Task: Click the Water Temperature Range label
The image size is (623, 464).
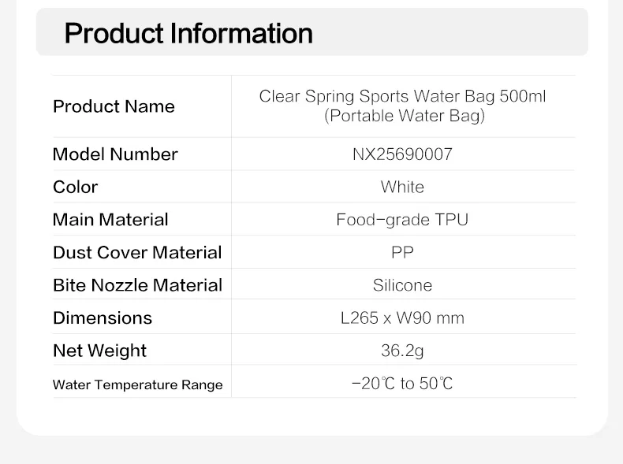Action: pyautogui.click(x=137, y=384)
